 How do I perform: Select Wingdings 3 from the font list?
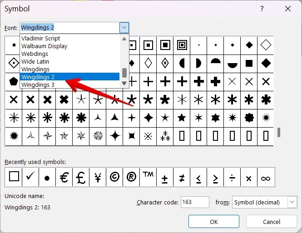tap(69, 84)
